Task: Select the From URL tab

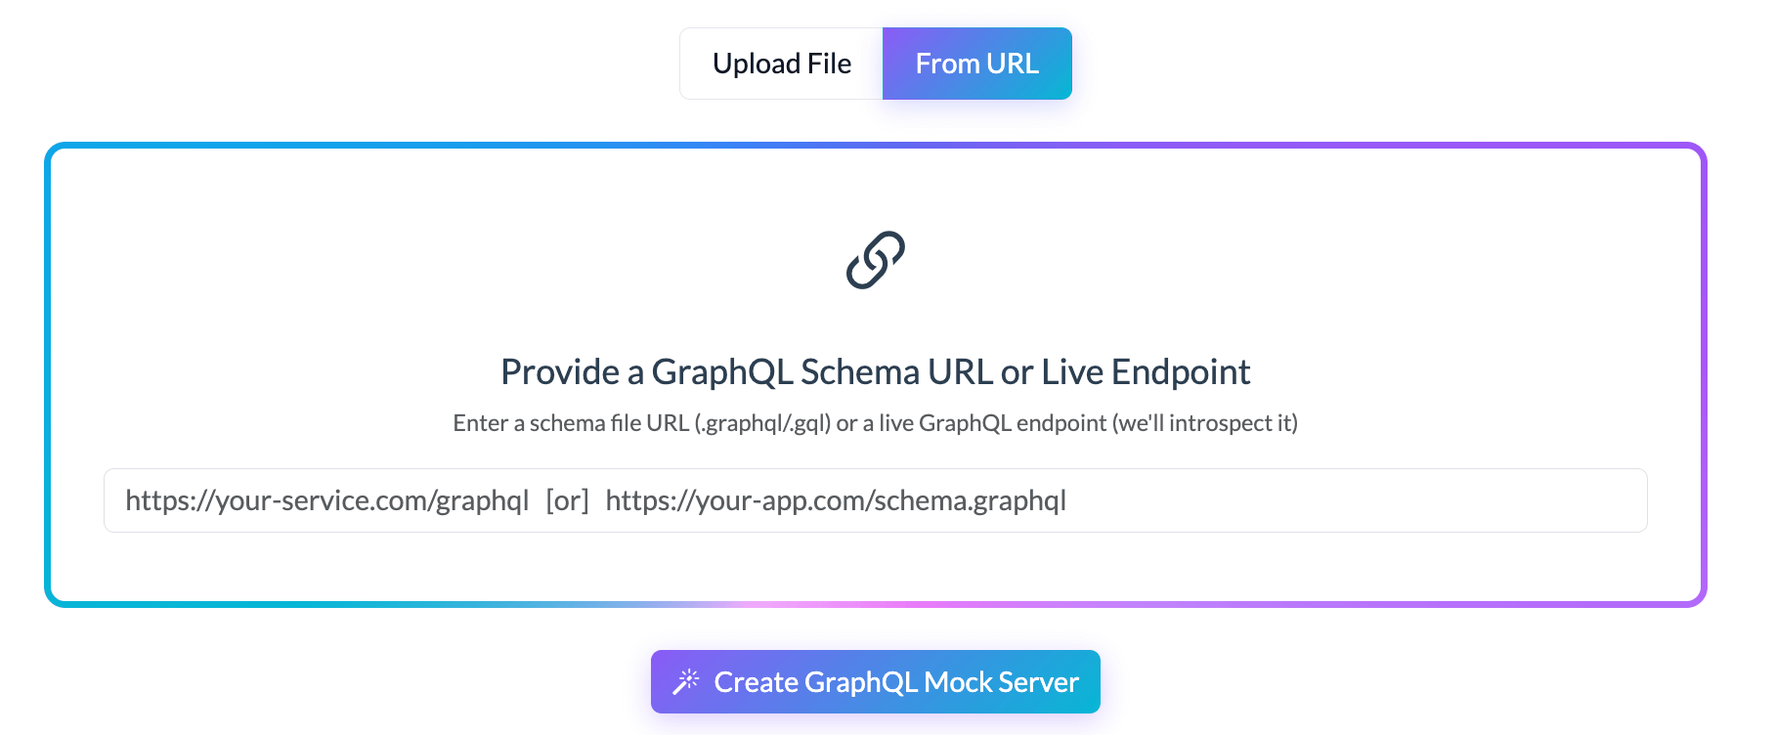Action: point(976,64)
